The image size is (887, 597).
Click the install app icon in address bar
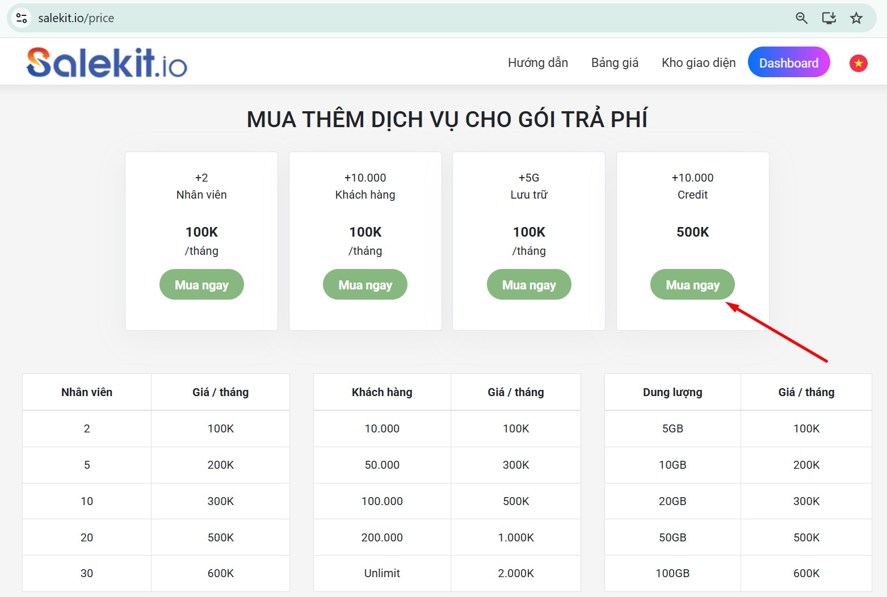coord(829,18)
